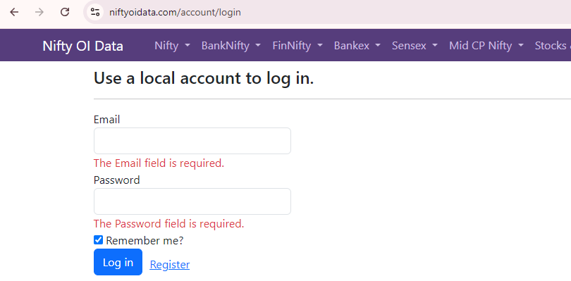Click the blue Log in button

(118, 262)
